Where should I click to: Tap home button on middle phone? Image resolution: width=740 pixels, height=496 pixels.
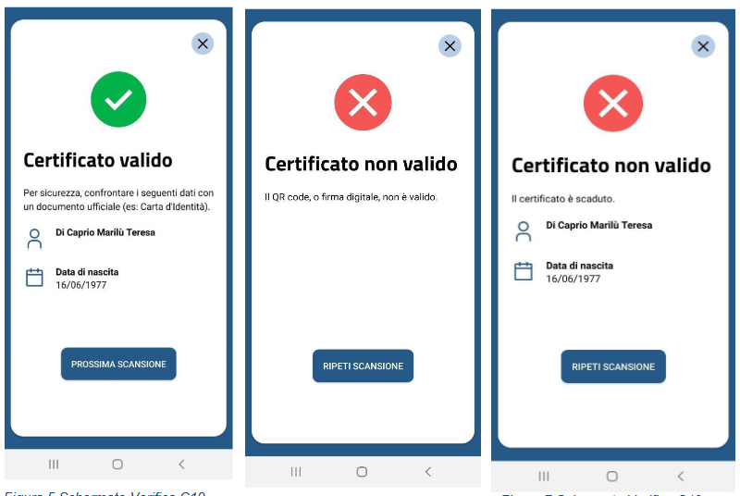pyautogui.click(x=362, y=471)
